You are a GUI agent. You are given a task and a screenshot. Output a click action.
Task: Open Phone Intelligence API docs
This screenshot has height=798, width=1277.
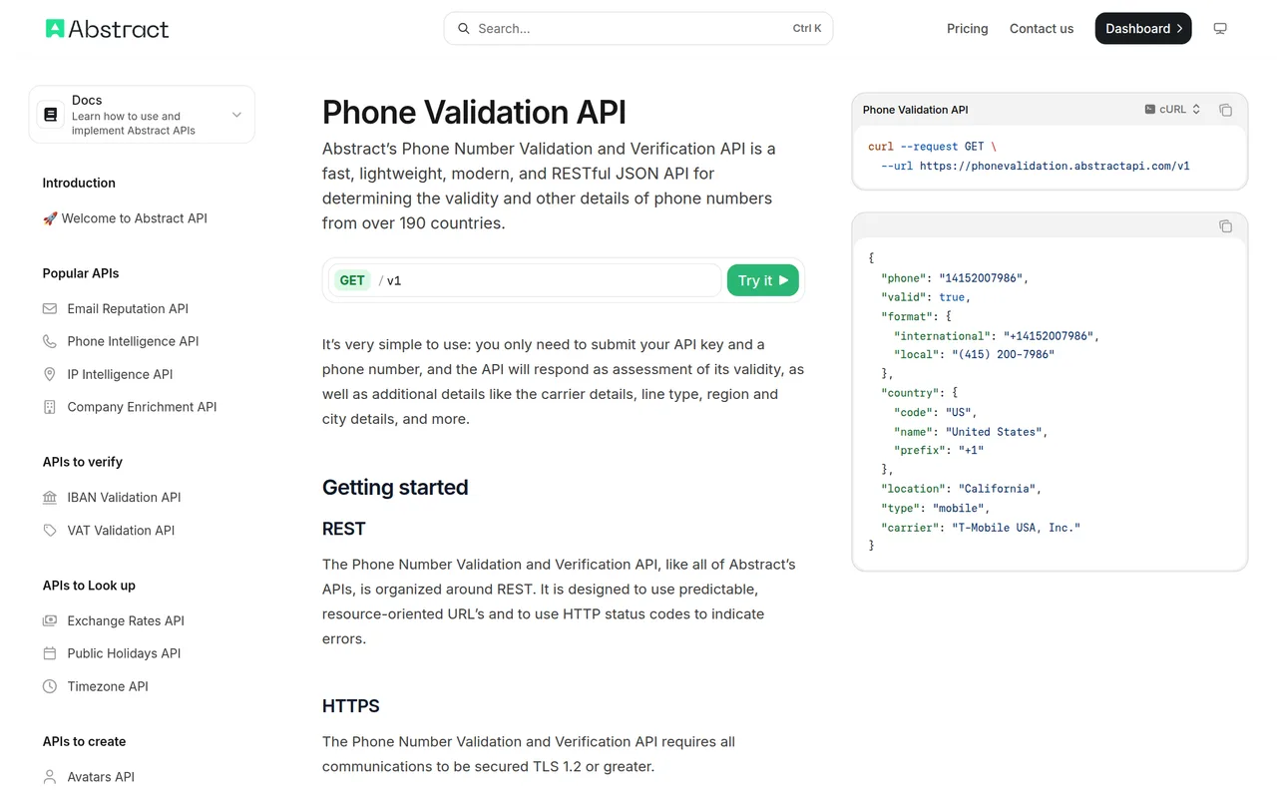[133, 341]
